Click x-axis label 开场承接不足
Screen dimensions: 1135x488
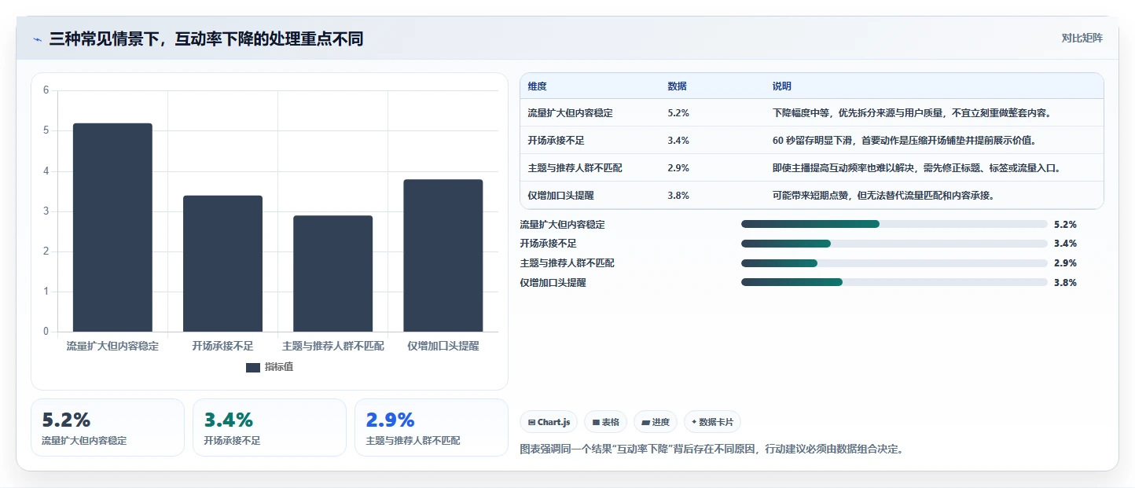pos(223,346)
